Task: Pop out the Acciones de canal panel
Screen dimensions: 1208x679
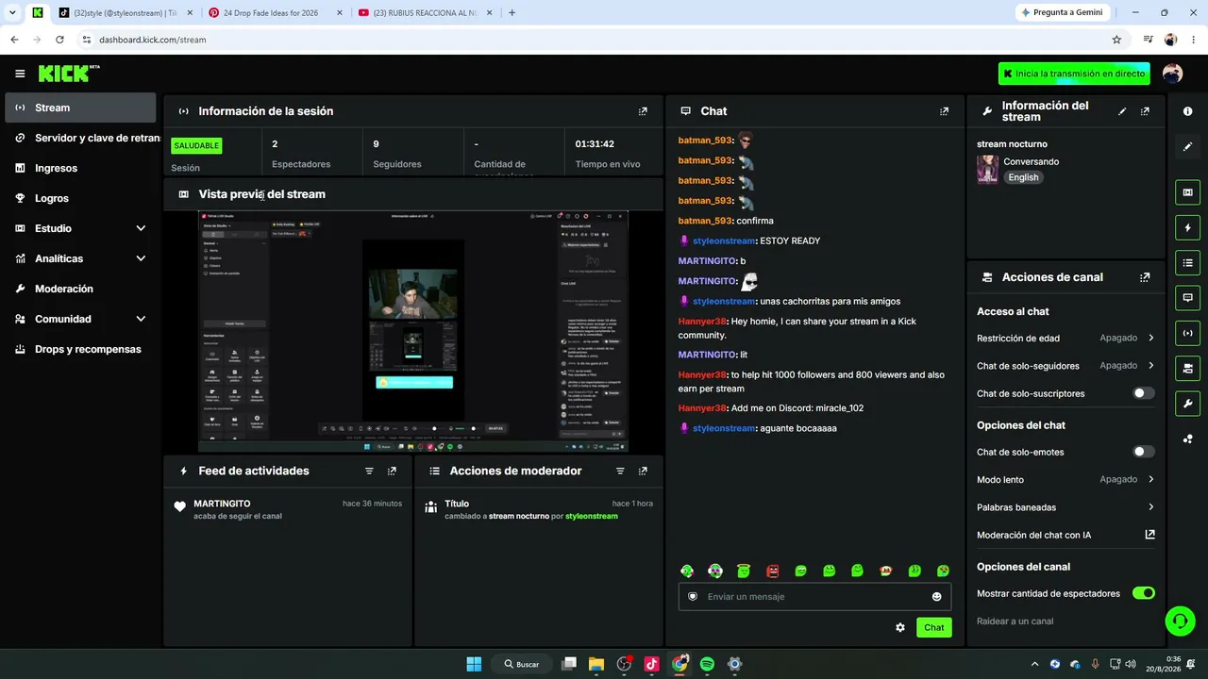Action: click(1145, 277)
